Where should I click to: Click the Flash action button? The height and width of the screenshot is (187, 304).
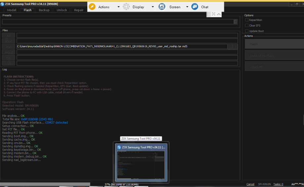(274, 44)
